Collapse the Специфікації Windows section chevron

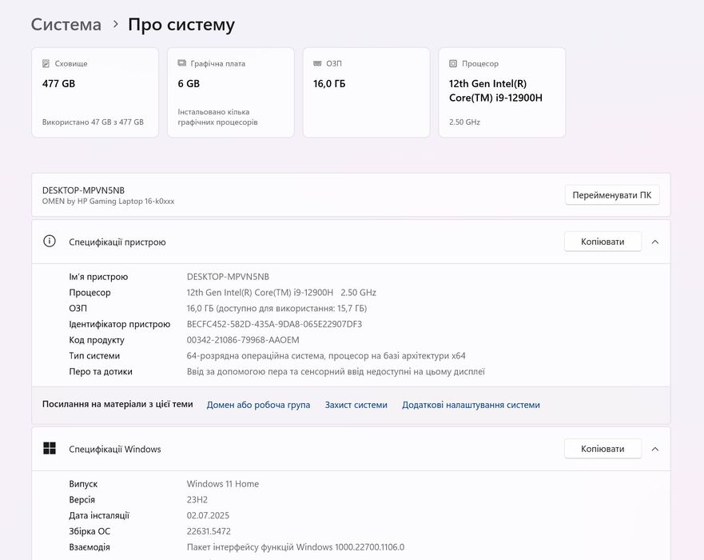655,449
